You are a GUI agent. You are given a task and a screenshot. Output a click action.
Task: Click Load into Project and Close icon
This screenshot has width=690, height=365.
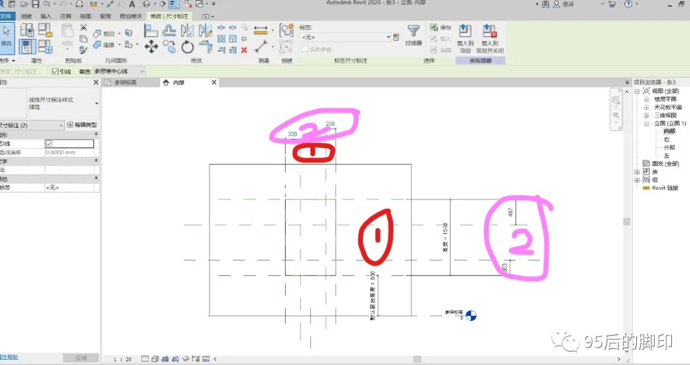[489, 39]
